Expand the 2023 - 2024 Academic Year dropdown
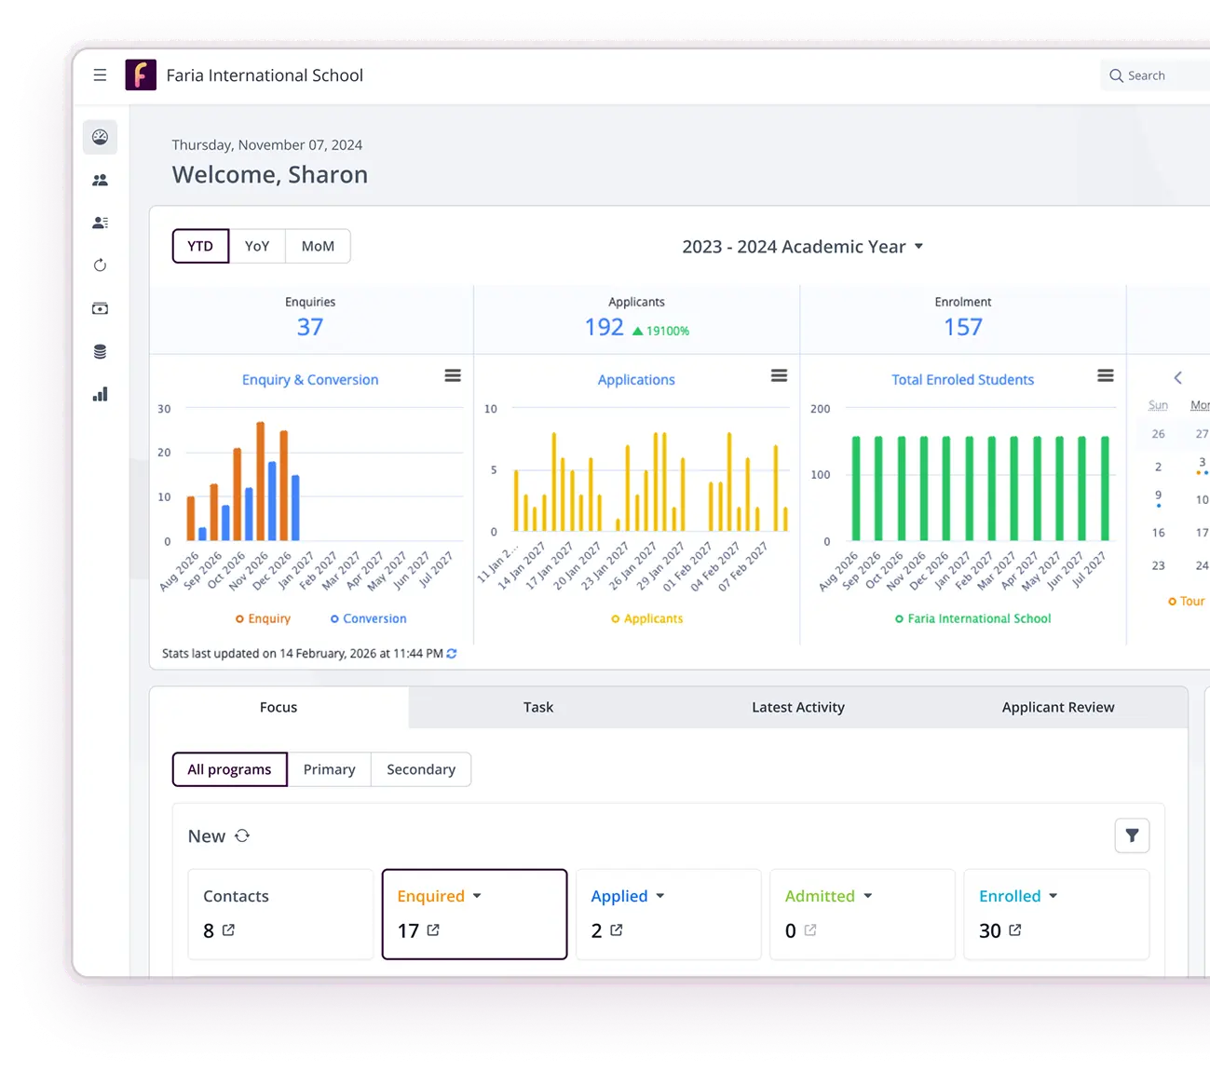Image resolution: width=1210 pixels, height=1072 pixels. 802,247
